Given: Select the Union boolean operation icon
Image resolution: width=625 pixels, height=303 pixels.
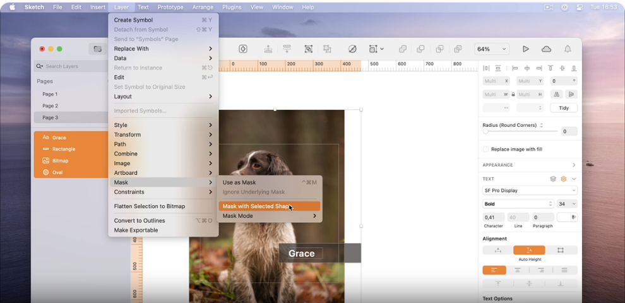Looking at the screenshot, I should (x=402, y=49).
